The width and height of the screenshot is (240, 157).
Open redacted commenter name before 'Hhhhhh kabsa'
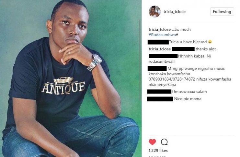click(163, 56)
